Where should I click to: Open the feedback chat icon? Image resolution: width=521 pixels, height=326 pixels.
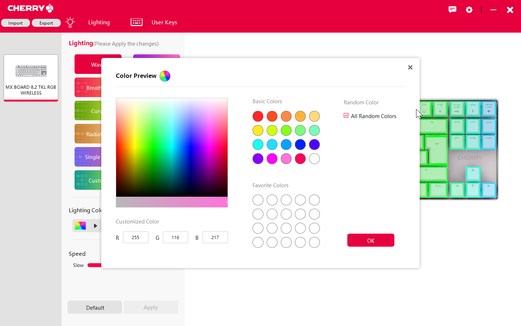pos(452,10)
